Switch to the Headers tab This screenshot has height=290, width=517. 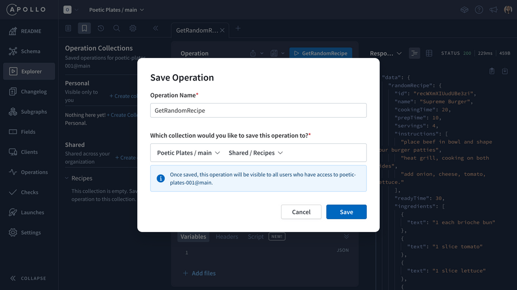(x=227, y=237)
